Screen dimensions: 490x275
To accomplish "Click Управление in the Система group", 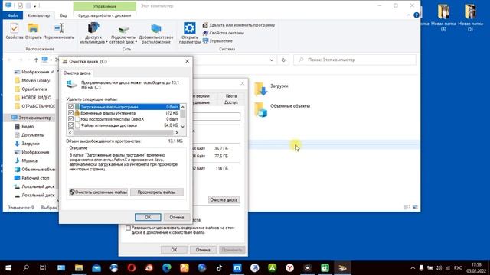I will (x=217, y=40).
